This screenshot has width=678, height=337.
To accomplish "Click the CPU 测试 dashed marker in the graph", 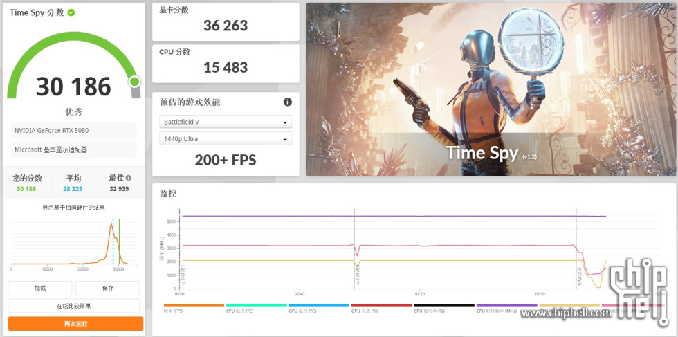I will pos(576,248).
